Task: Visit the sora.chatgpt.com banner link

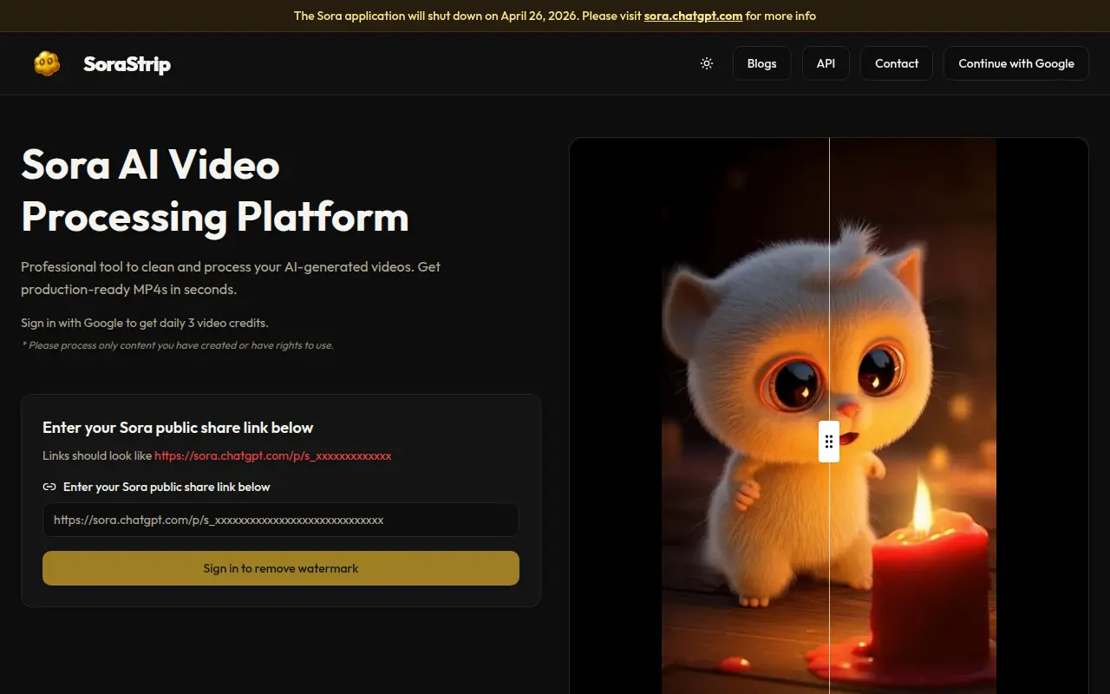Action: 693,16
